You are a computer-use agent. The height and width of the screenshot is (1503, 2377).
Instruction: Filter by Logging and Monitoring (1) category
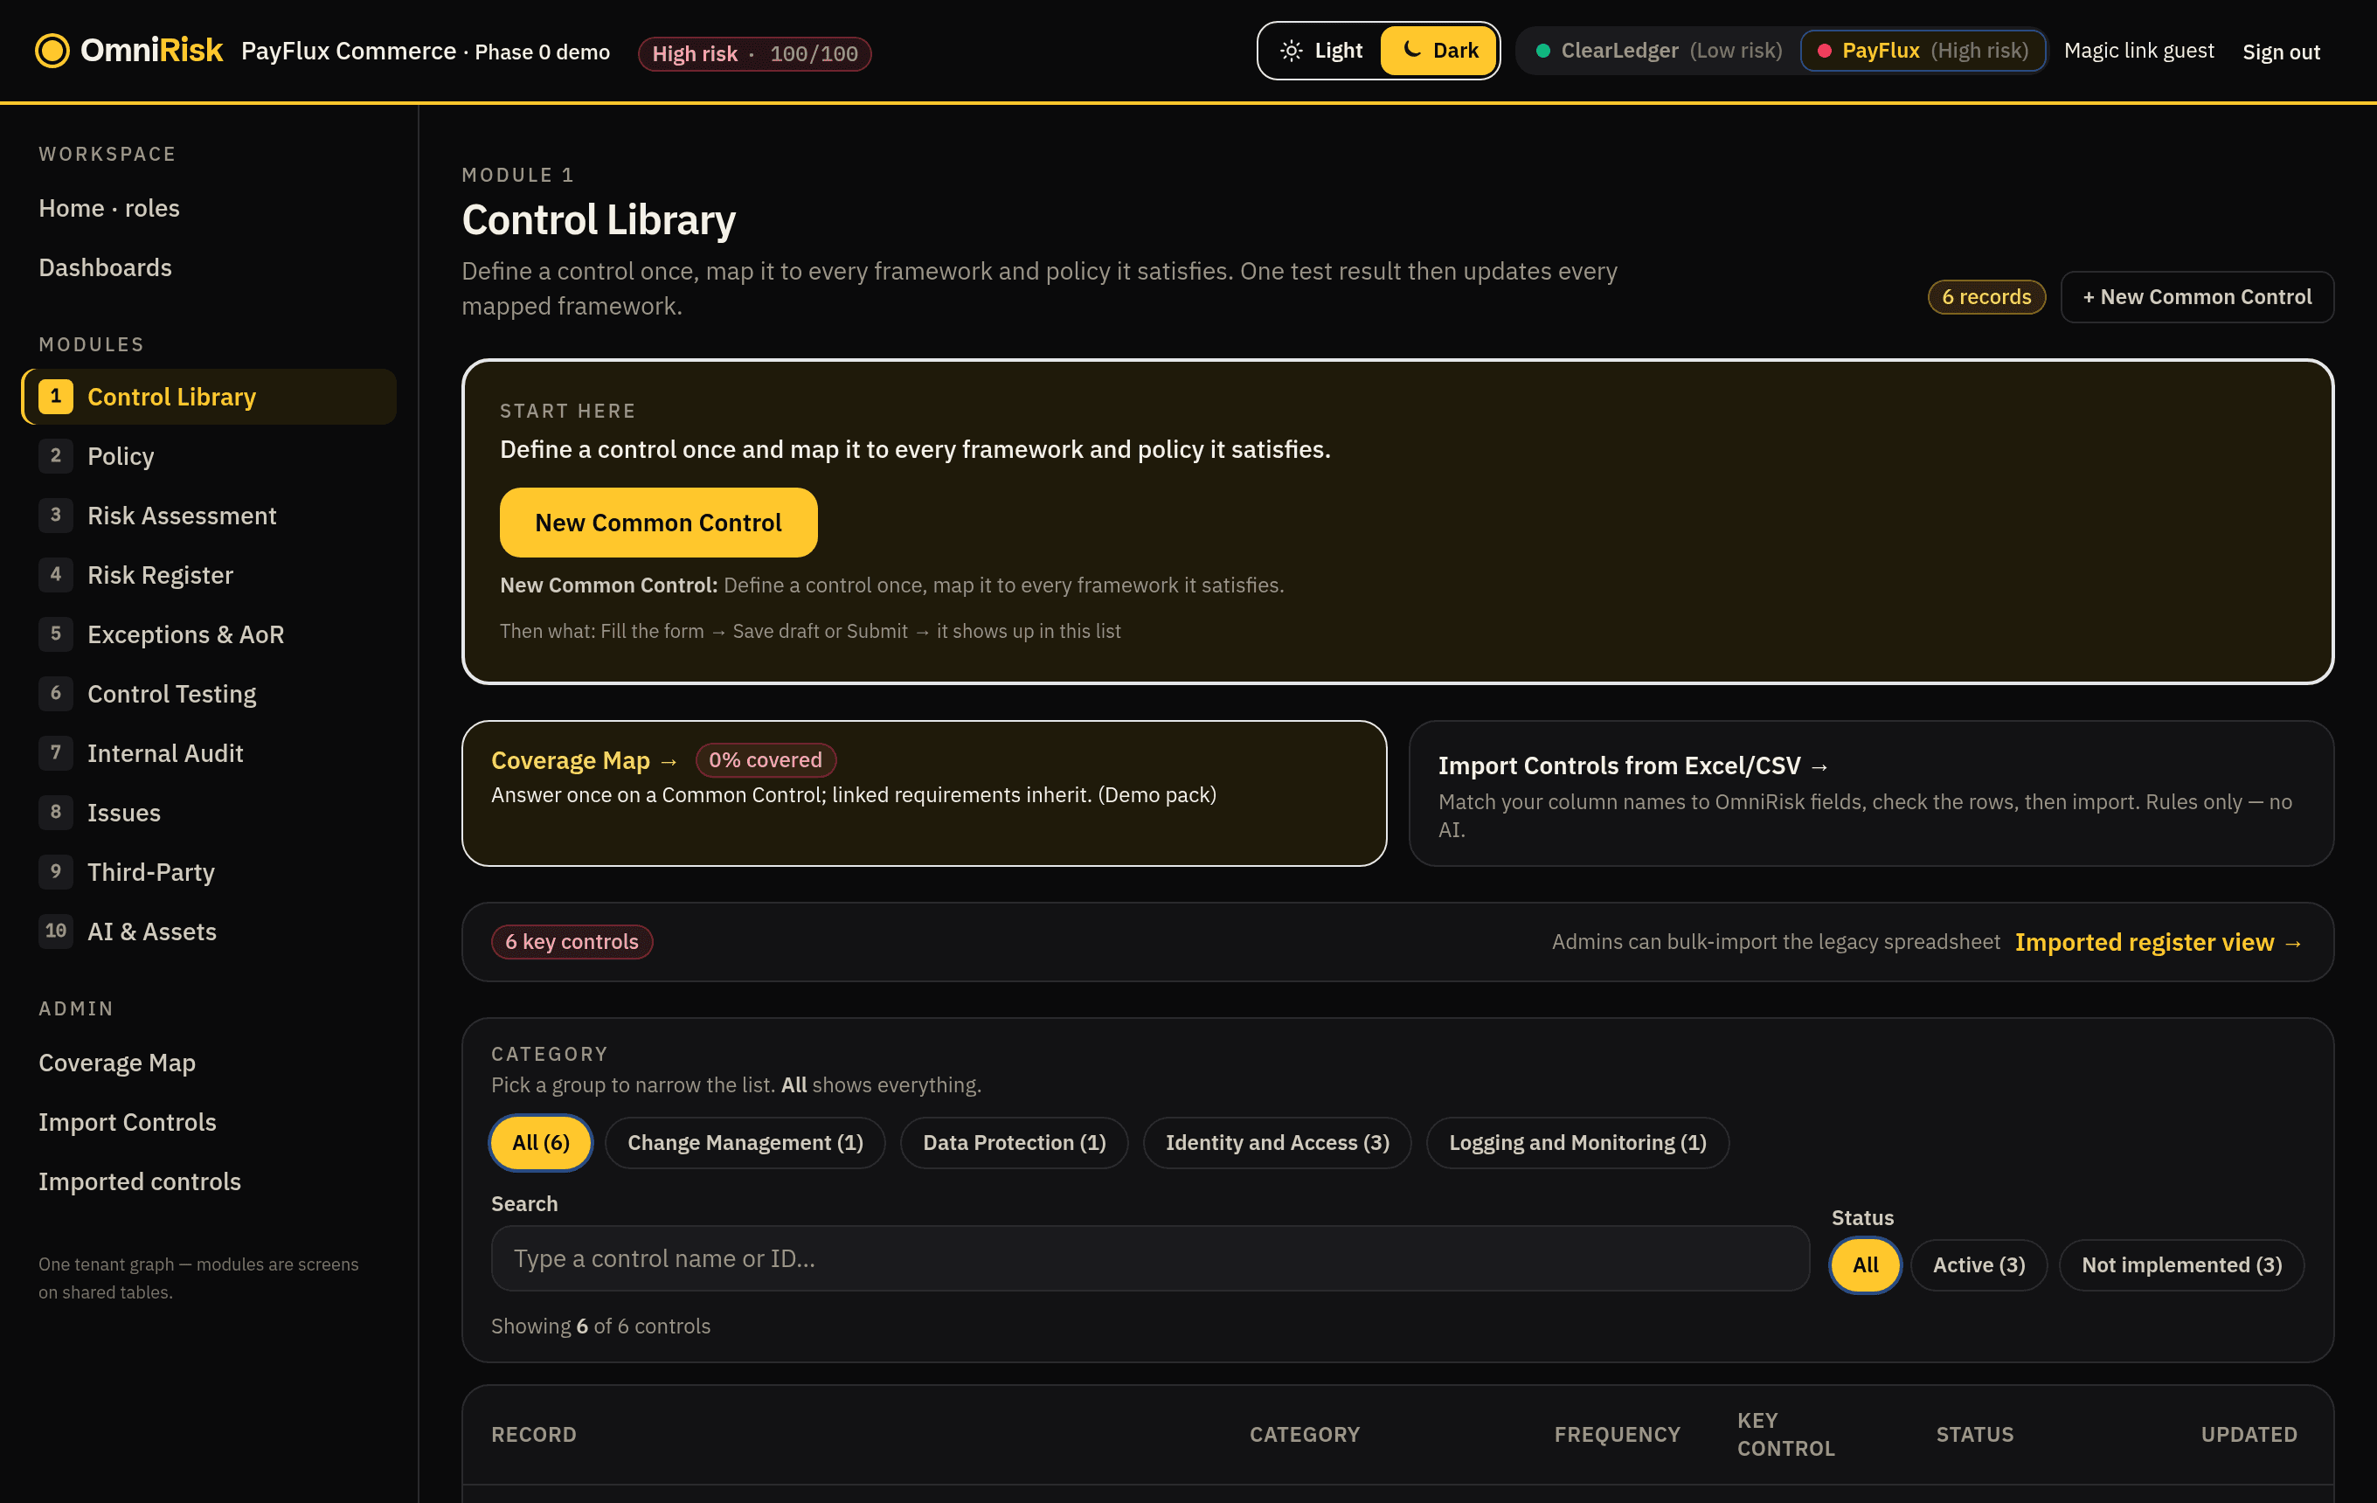pos(1577,1143)
